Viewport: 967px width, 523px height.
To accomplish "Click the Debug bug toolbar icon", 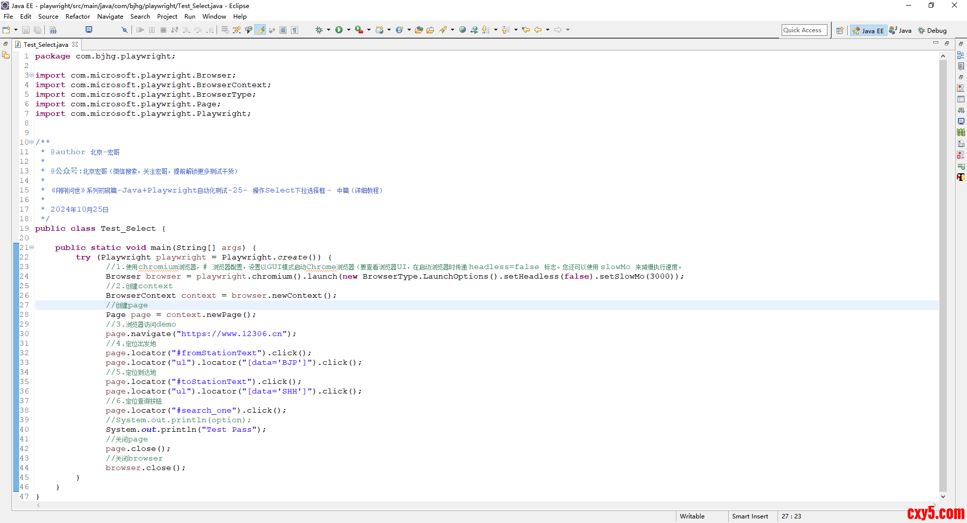I will [x=319, y=30].
